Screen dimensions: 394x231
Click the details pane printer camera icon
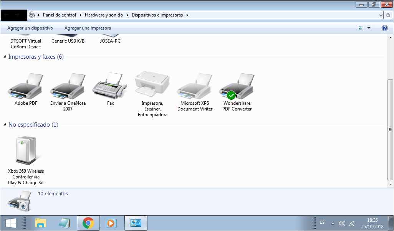click(20, 201)
